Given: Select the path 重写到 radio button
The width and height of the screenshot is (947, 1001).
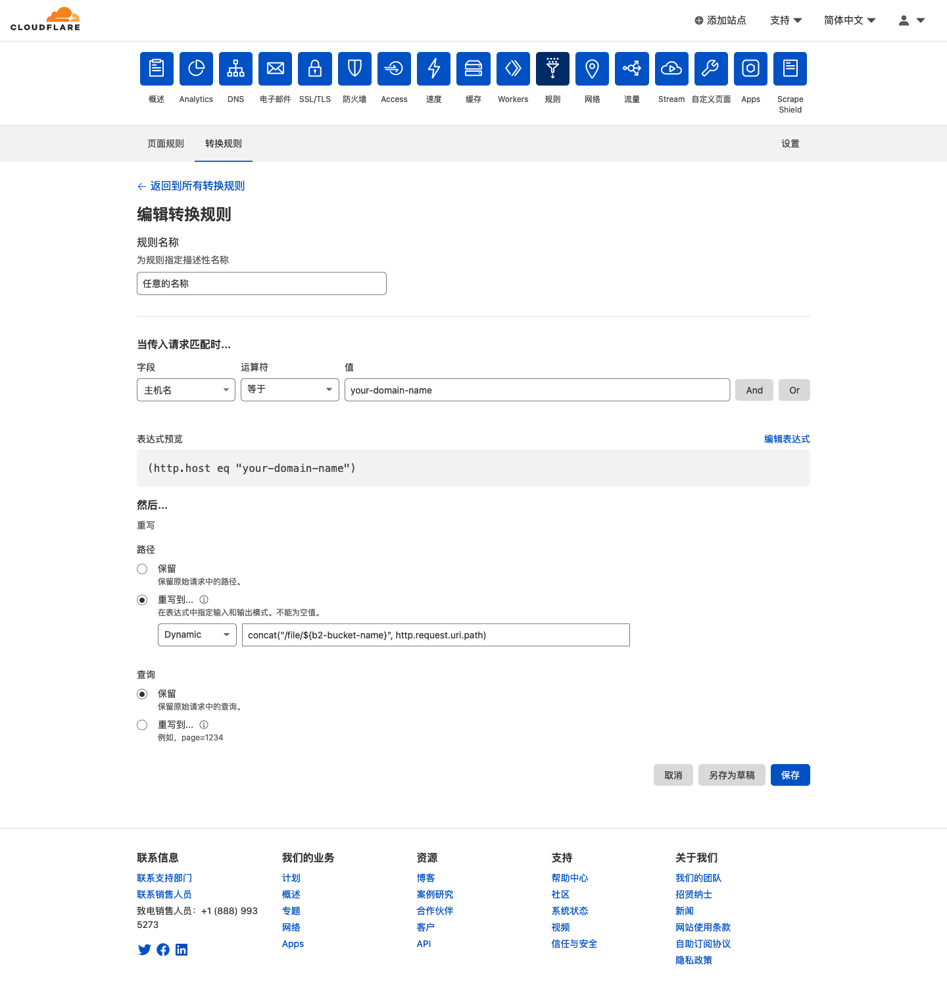Looking at the screenshot, I should [142, 600].
